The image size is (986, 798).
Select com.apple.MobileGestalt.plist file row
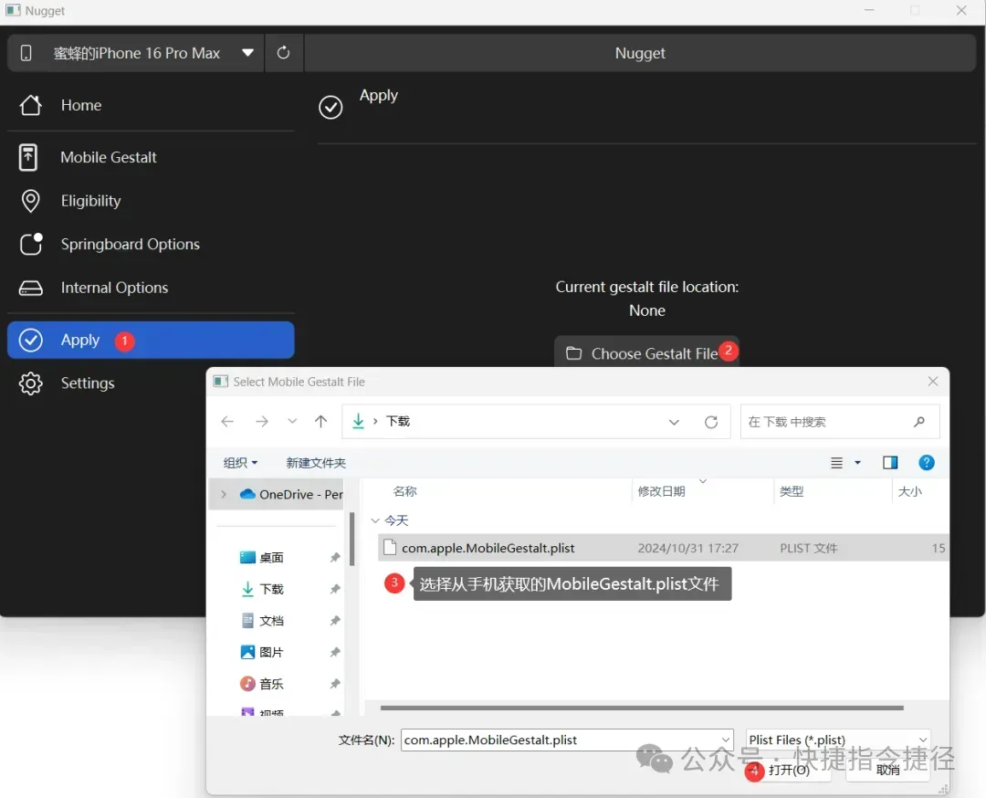tap(664, 548)
